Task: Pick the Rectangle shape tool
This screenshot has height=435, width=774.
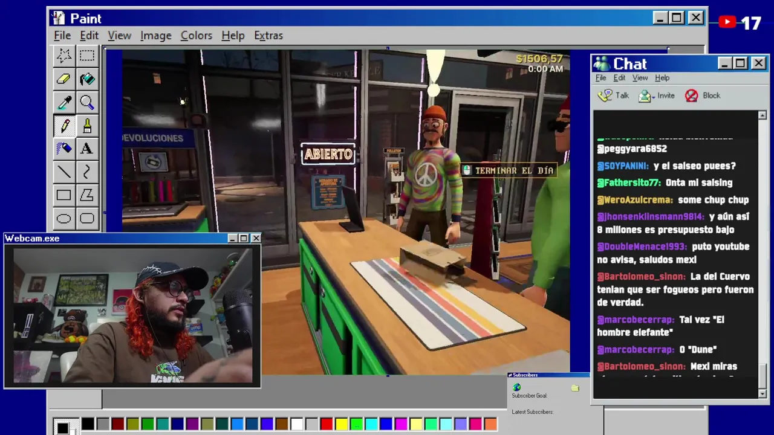Action: 63,195
